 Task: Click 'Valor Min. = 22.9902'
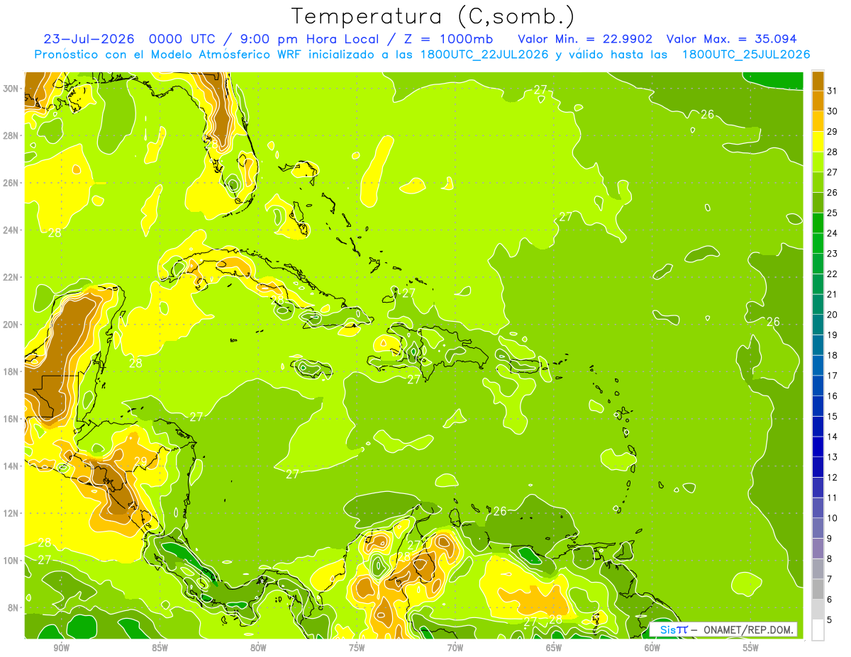(x=585, y=38)
